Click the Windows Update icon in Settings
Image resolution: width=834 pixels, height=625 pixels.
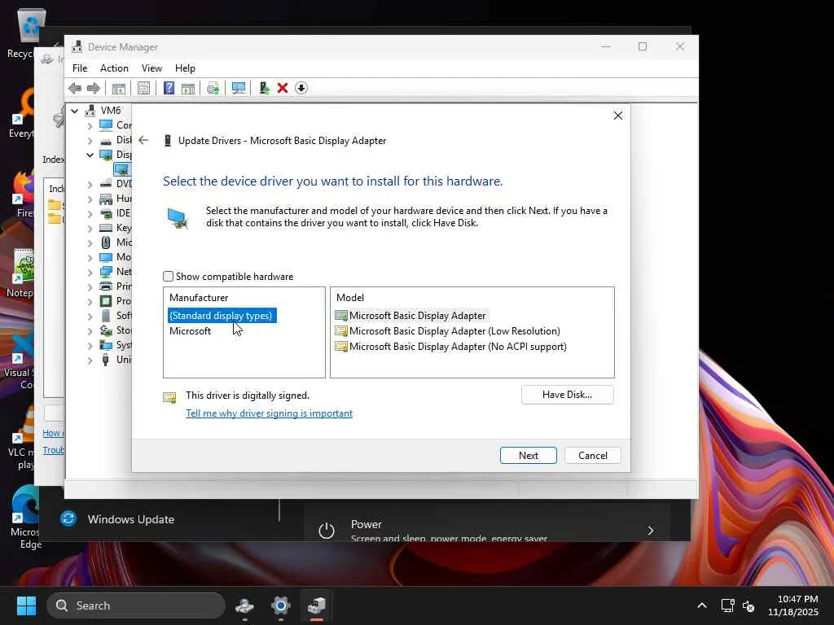pyautogui.click(x=68, y=518)
